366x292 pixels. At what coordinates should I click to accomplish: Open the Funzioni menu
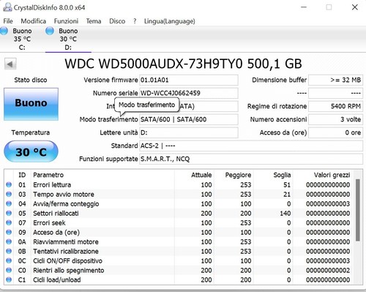[x=66, y=21]
